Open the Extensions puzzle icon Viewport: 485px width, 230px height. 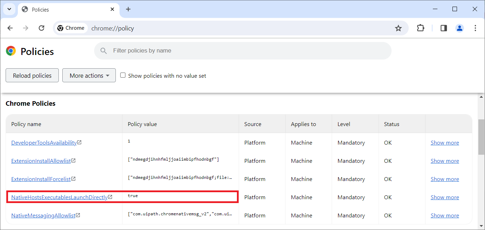coord(421,28)
